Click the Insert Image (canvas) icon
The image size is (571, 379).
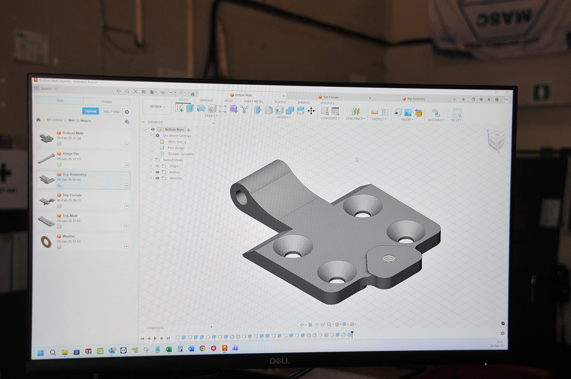coord(408,113)
